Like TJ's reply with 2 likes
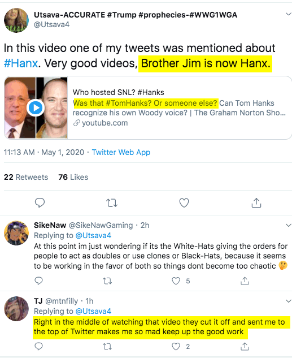The height and width of the screenshot is (358, 292). [x=176, y=347]
